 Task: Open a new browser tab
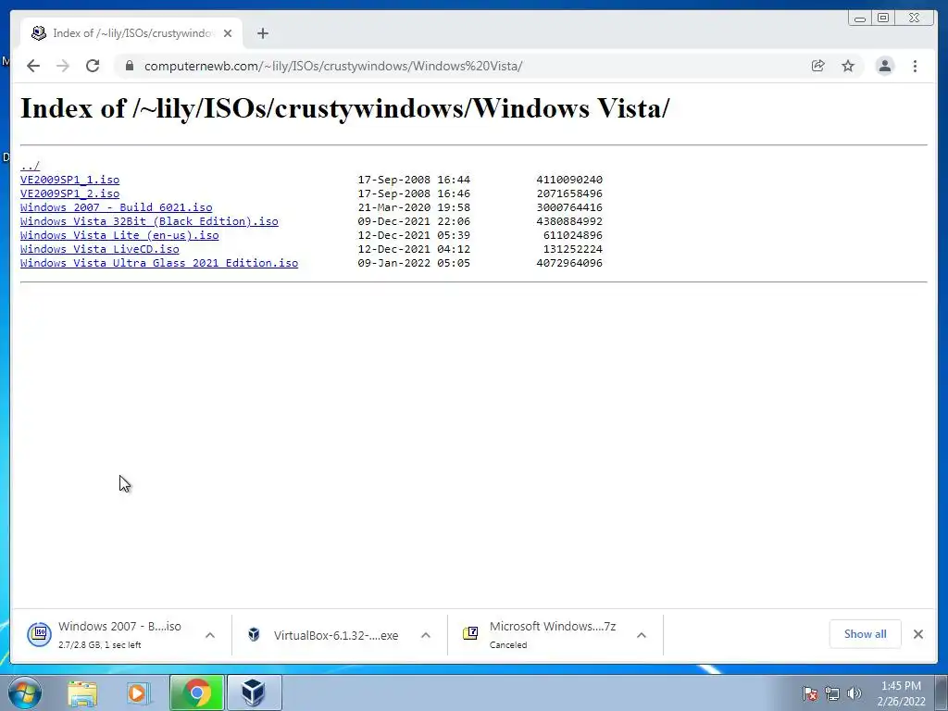point(262,33)
